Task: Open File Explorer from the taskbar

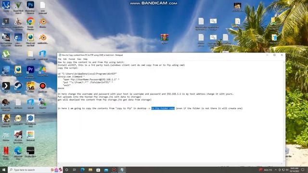Action: point(90,170)
